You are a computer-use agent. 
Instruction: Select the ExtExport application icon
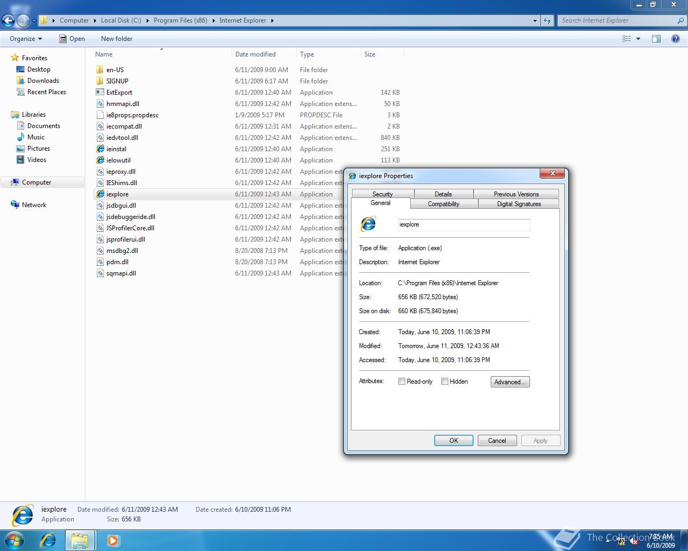click(x=100, y=92)
